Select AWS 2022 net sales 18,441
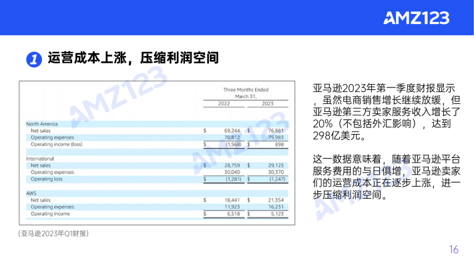The width and height of the screenshot is (474, 266). [232, 200]
